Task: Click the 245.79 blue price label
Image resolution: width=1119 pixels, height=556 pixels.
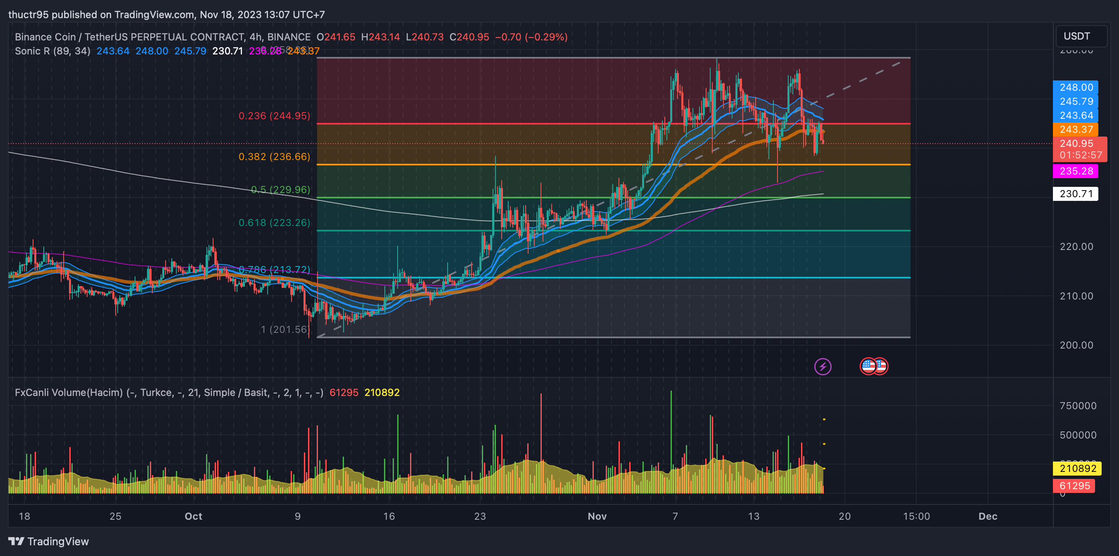Action: pyautogui.click(x=1076, y=101)
